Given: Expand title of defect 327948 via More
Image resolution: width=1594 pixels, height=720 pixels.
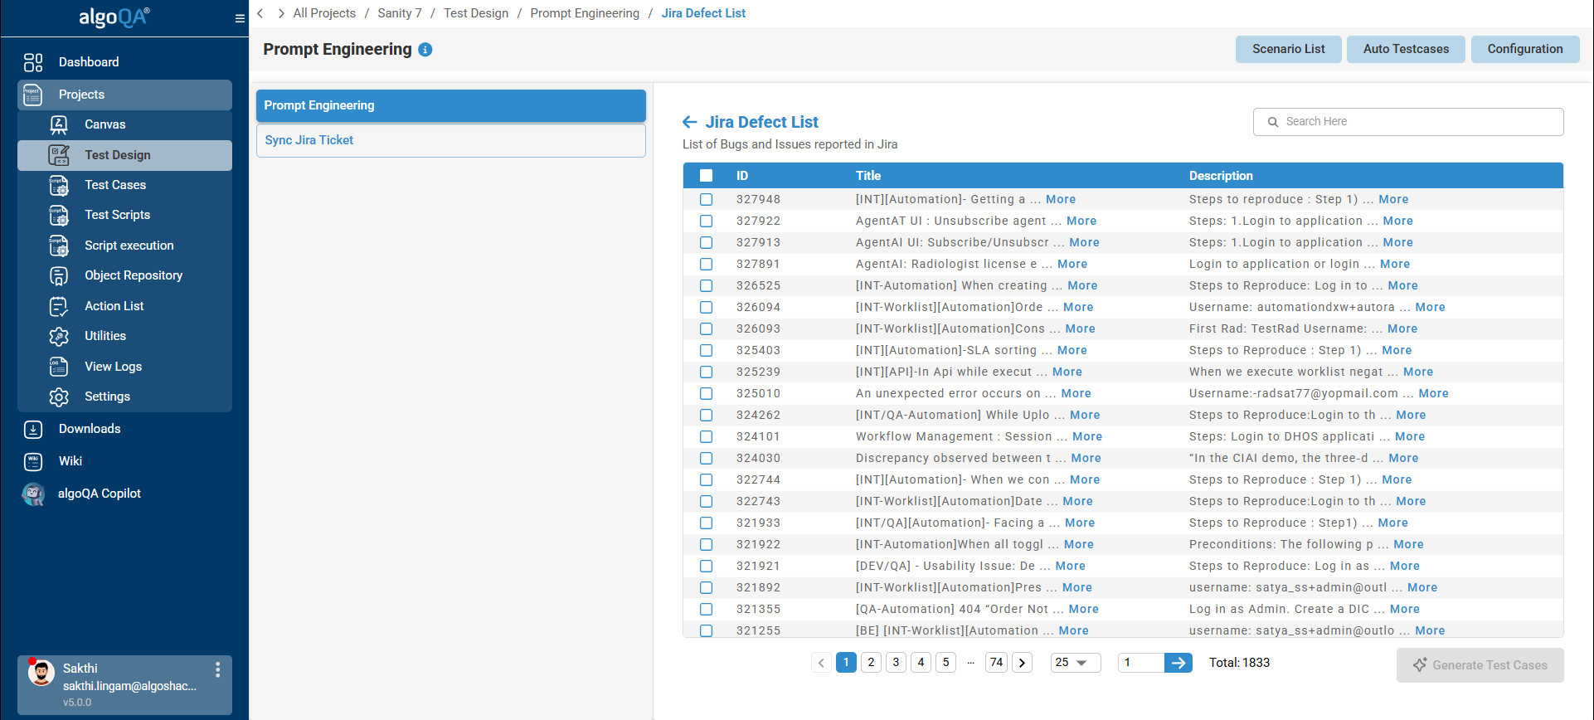Looking at the screenshot, I should [1061, 200].
